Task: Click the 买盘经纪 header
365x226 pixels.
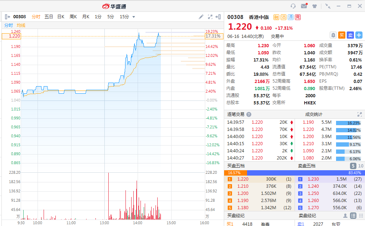Action: click(x=236, y=216)
